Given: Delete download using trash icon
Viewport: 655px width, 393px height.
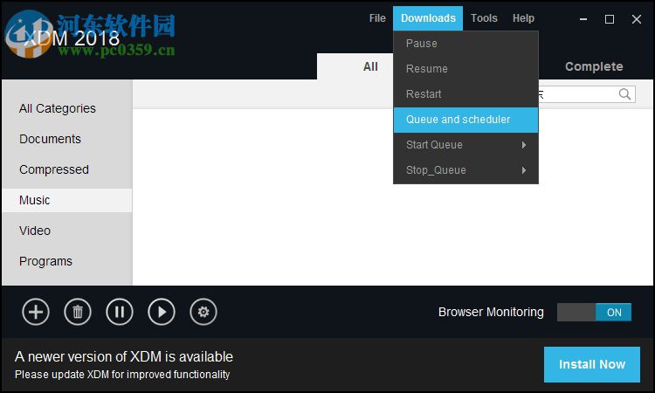Looking at the screenshot, I should [78, 312].
